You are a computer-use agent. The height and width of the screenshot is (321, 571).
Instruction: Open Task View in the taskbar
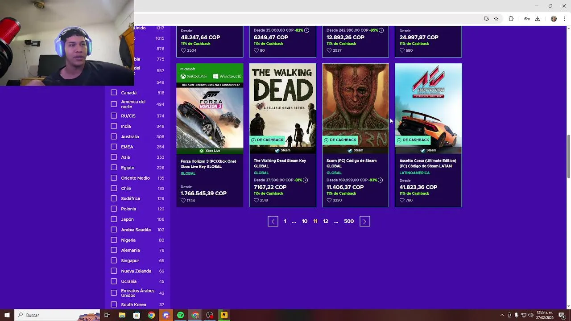click(107, 315)
